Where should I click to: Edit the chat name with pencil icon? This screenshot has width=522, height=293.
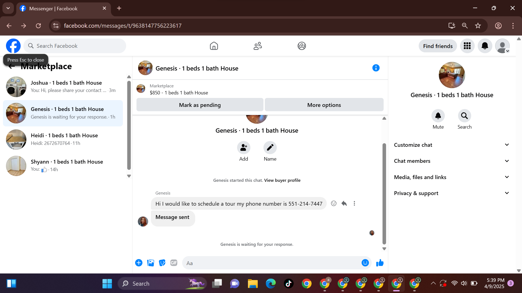(270, 148)
